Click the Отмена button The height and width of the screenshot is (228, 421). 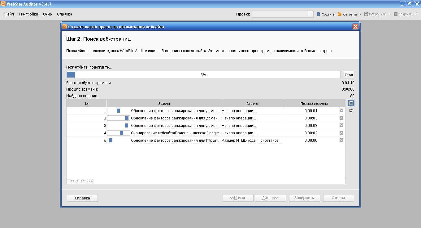click(339, 198)
